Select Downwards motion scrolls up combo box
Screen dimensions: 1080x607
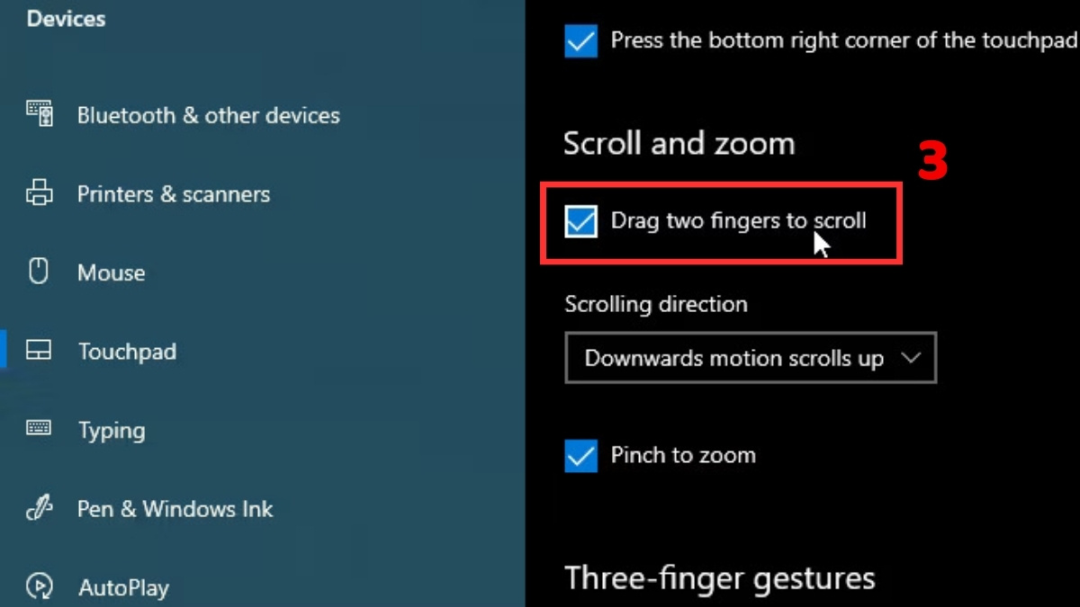751,357
